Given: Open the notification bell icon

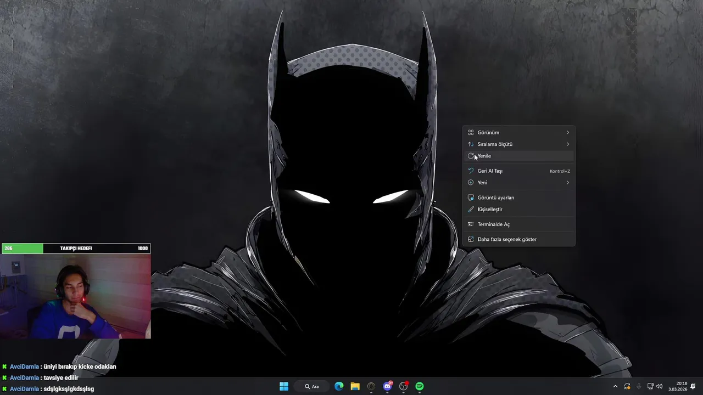Looking at the screenshot, I should (693, 386).
